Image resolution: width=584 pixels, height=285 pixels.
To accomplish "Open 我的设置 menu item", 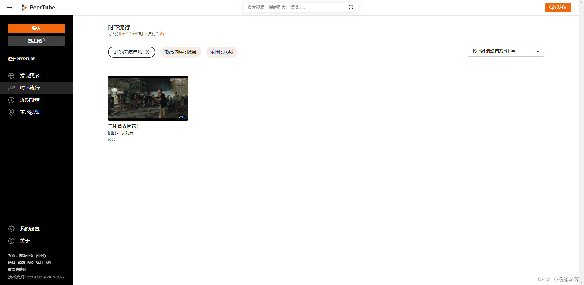I will pos(36,229).
